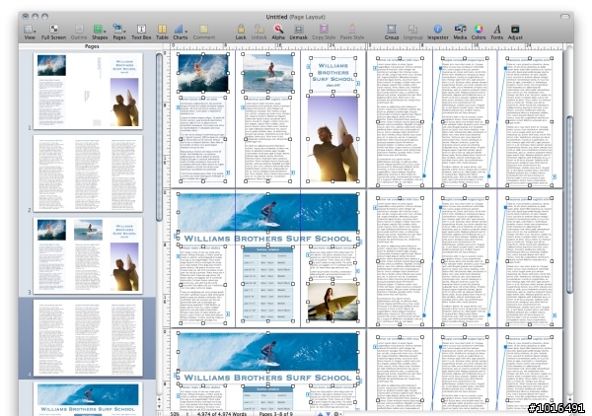Image resolution: width=592 pixels, height=416 pixels.
Task: Toggle toolbar visibility with the pill button
Action: [x=564, y=16]
